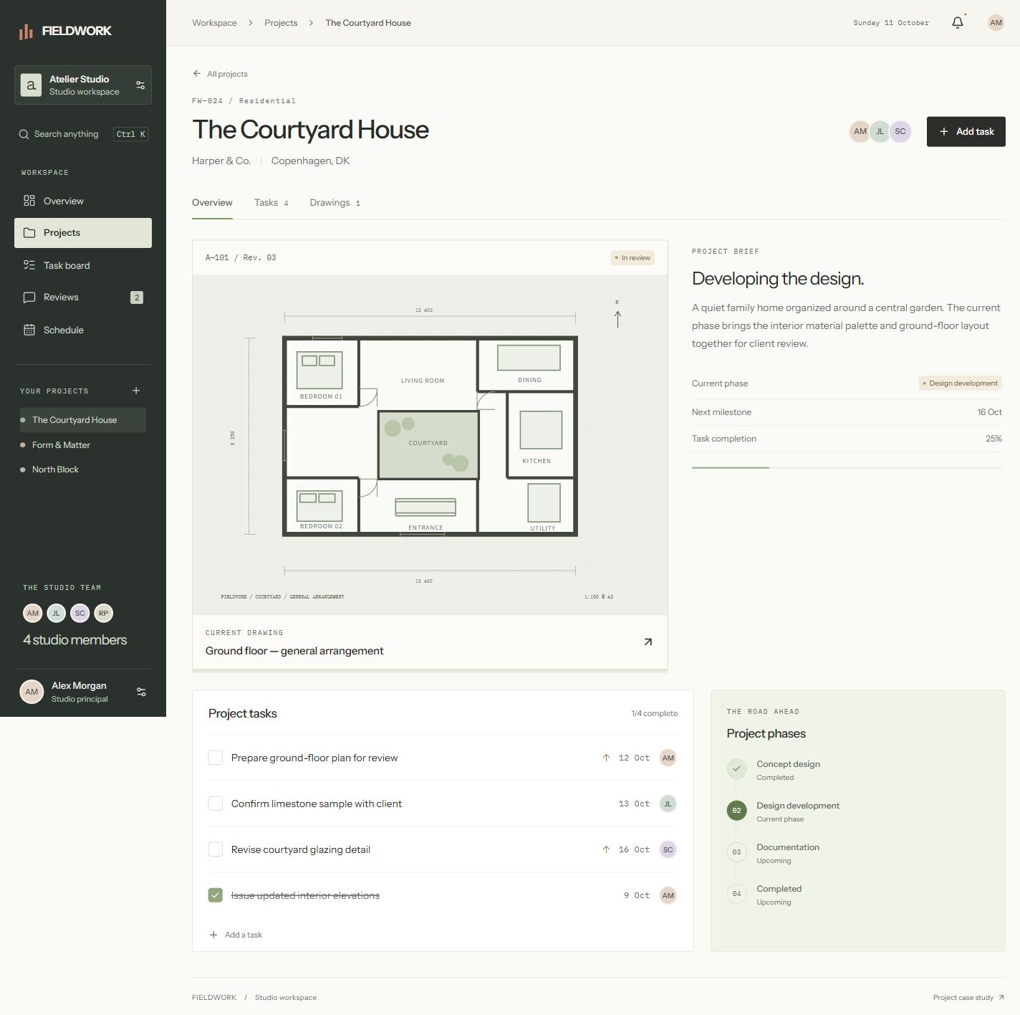The image size is (1020, 1015).
Task: Check the Prepare ground-floor plan task
Action: (215, 758)
